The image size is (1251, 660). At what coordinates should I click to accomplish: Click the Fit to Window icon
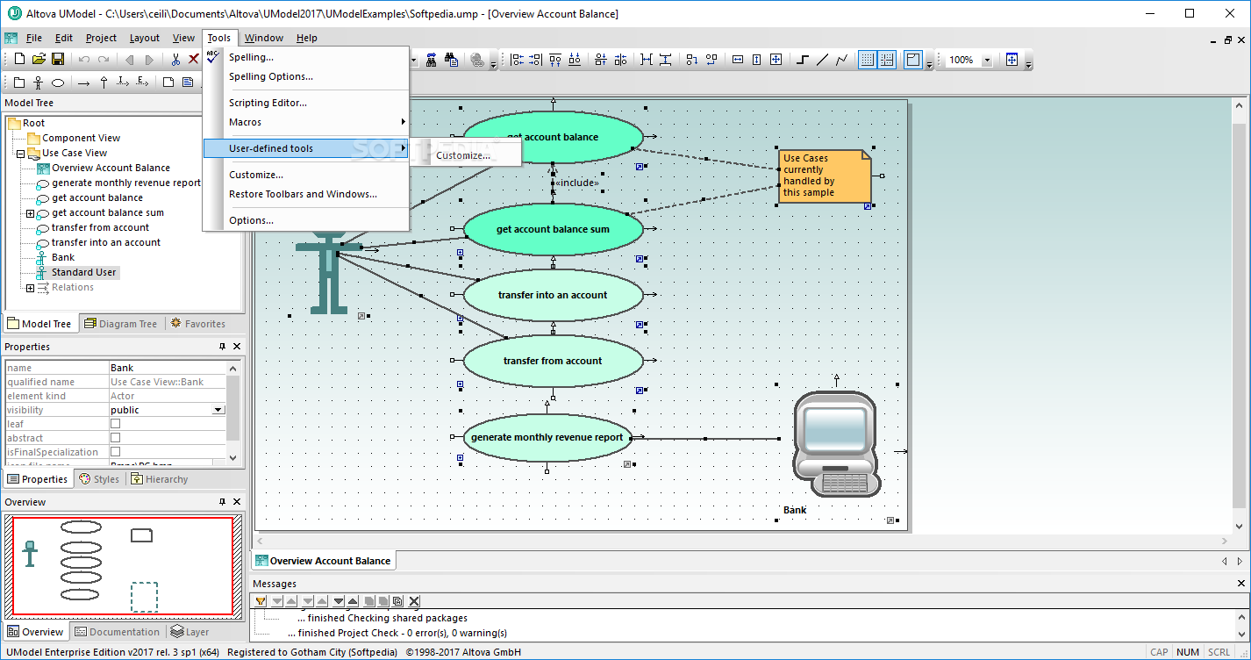click(1012, 60)
